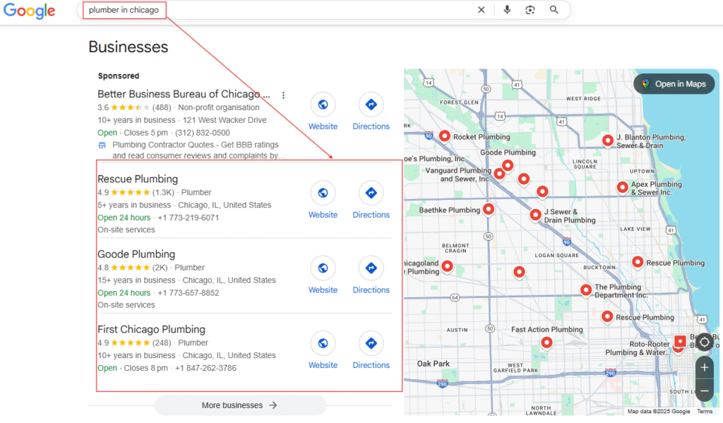
Task: Click Rescue Plumbing phone +1 773-219-6071
Action: point(188,218)
